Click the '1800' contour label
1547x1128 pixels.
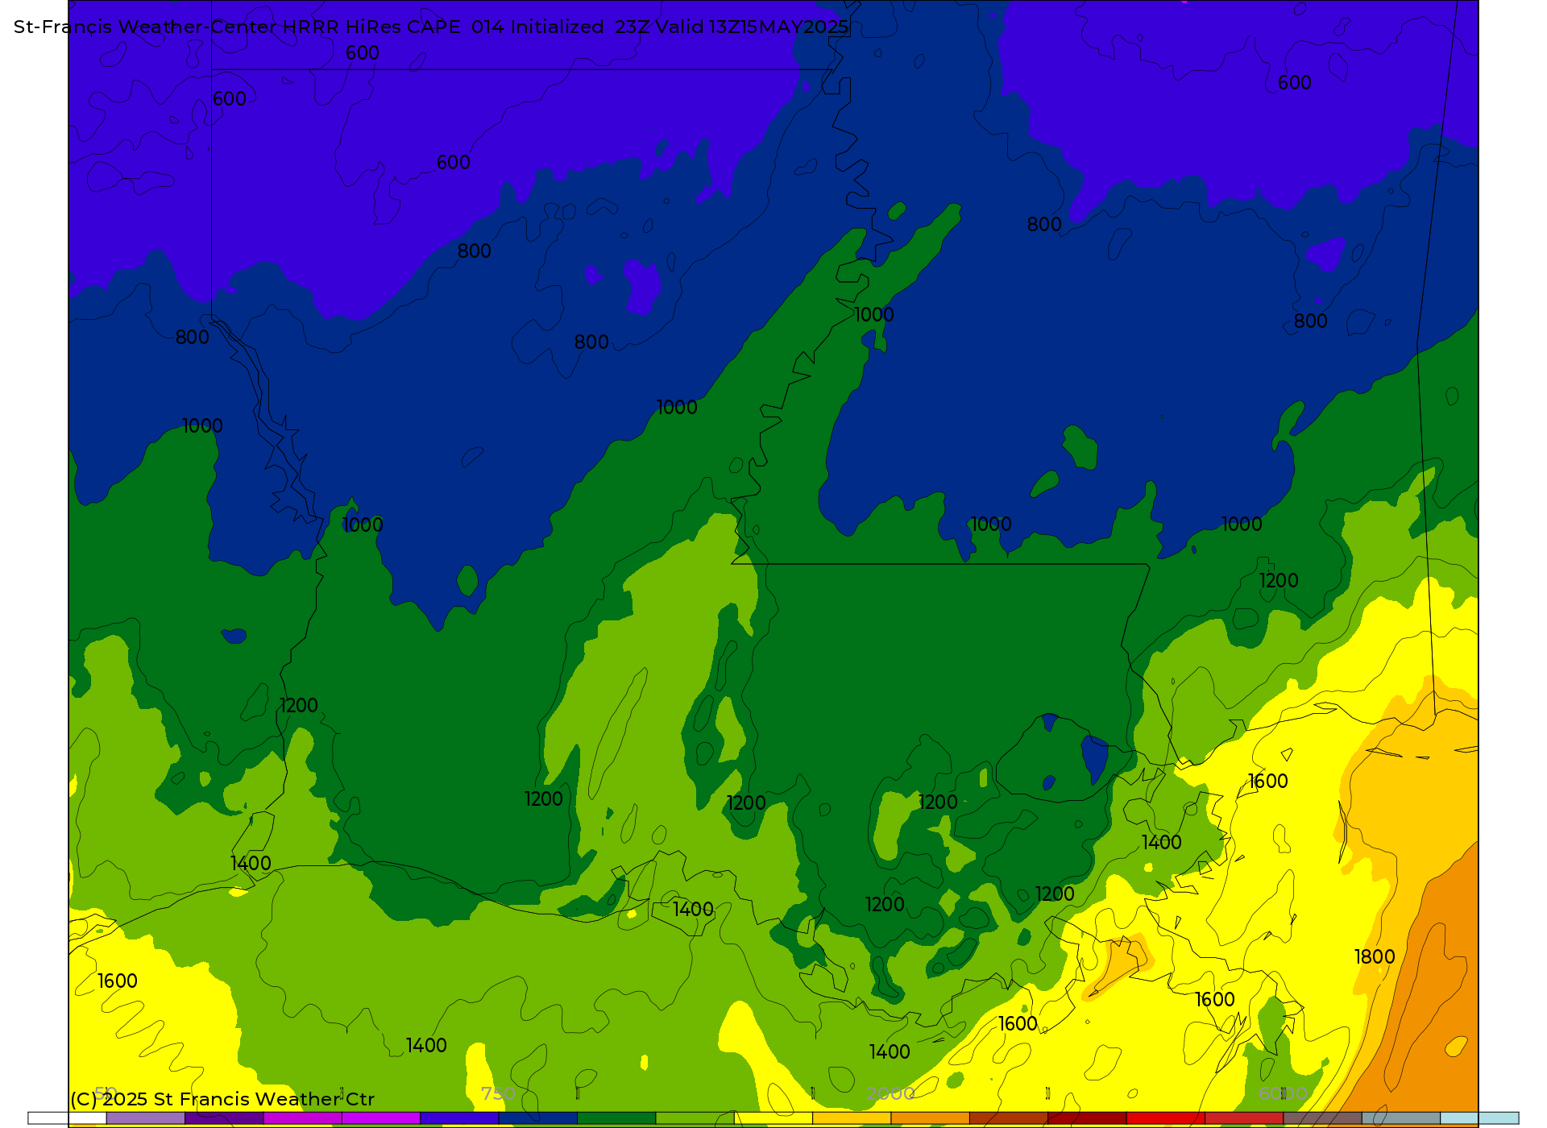[1375, 957]
